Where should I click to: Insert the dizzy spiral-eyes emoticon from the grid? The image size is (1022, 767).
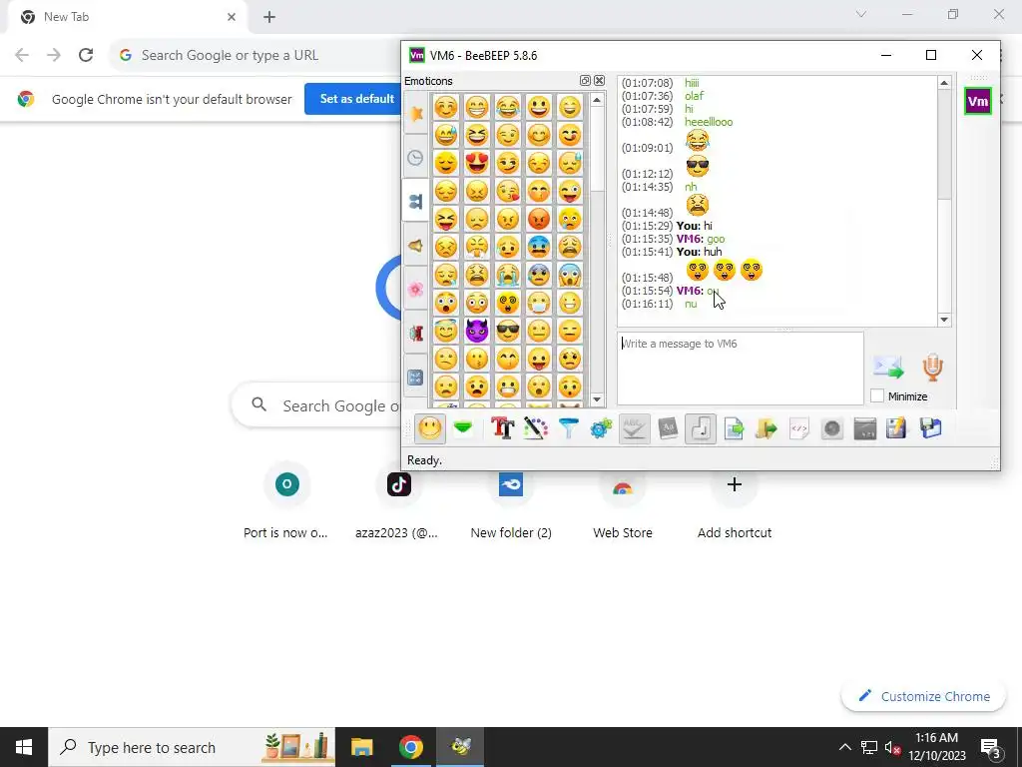508,303
